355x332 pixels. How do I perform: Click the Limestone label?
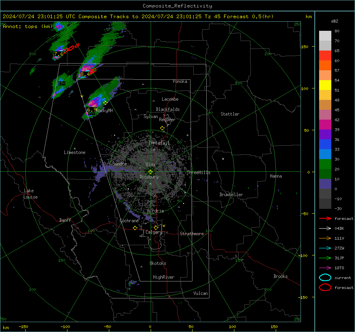[x=75, y=152]
